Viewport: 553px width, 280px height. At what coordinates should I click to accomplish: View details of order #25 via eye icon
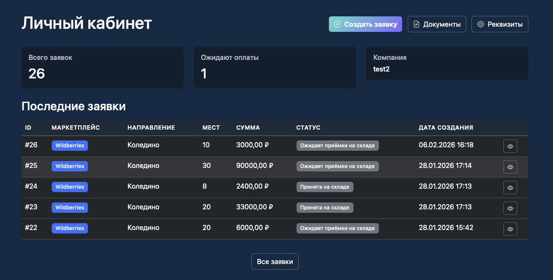[x=510, y=167]
